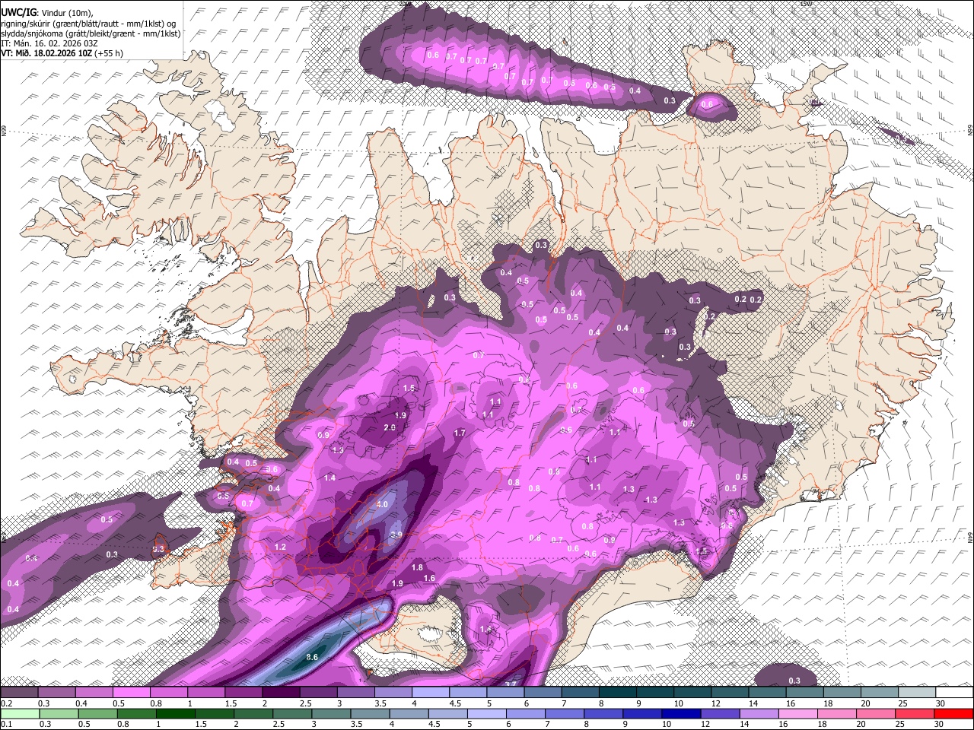Viewport: 974px width, 730px height.
Task: Pick the dark purple first swatch of upper legend
Action: pos(19,693)
